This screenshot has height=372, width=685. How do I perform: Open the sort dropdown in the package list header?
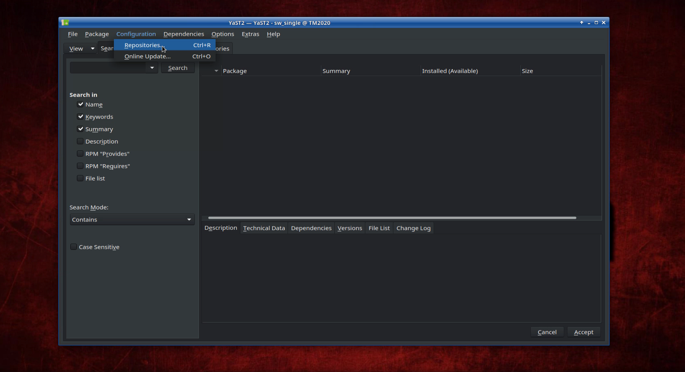216,70
